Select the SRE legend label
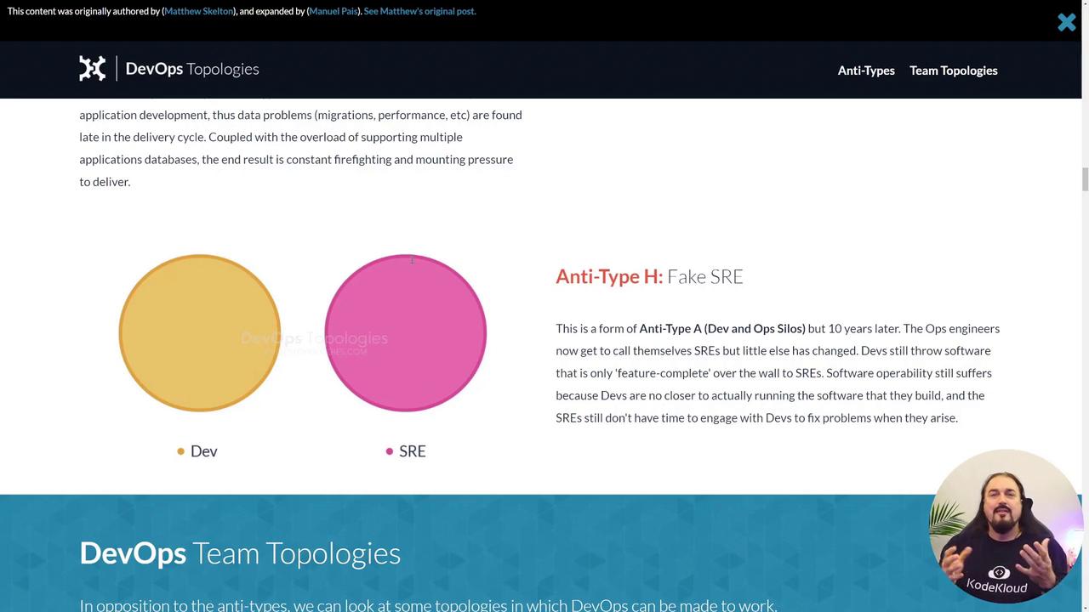The width and height of the screenshot is (1089, 612). click(413, 451)
